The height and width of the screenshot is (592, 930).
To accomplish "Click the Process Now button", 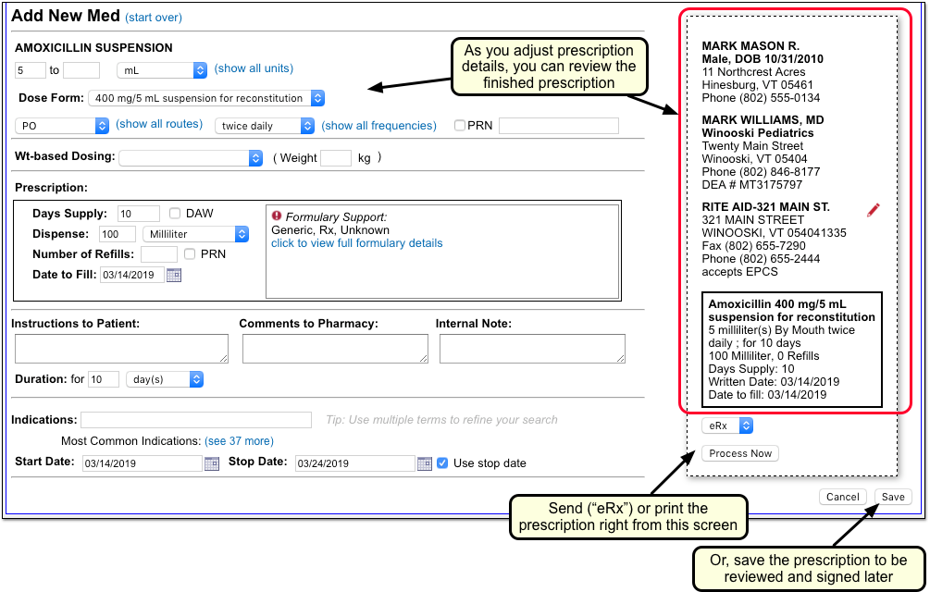I will click(740, 453).
